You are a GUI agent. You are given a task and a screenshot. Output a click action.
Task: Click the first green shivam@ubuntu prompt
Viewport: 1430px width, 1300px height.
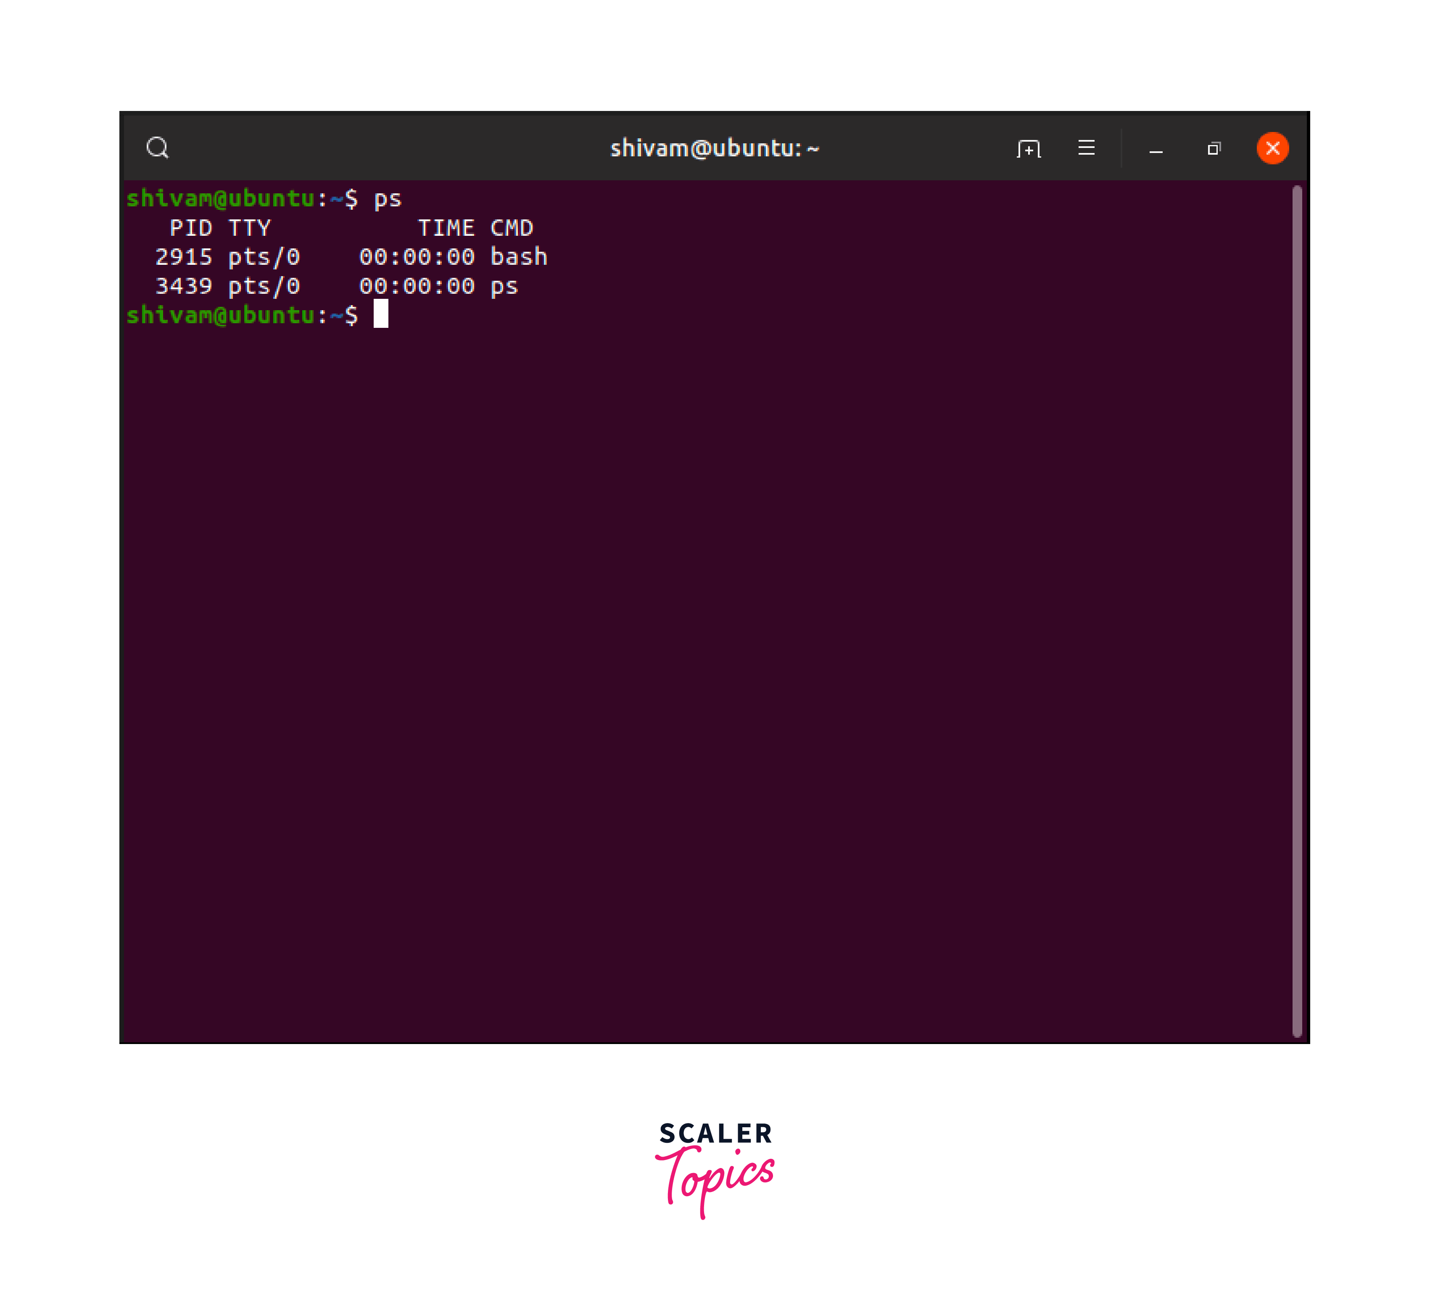point(221,198)
